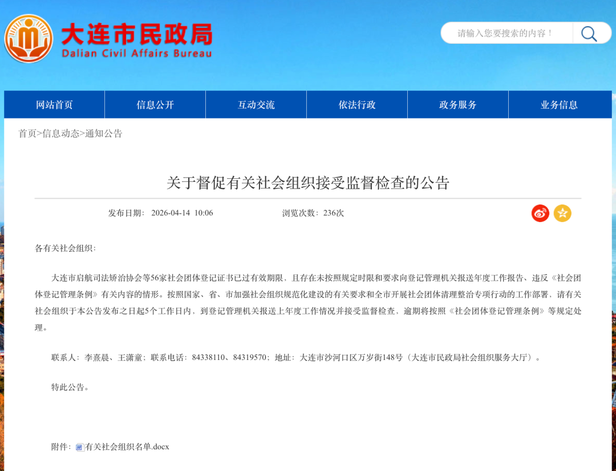Click the search box reading 请输入您要搜索的内容

[x=506, y=33]
